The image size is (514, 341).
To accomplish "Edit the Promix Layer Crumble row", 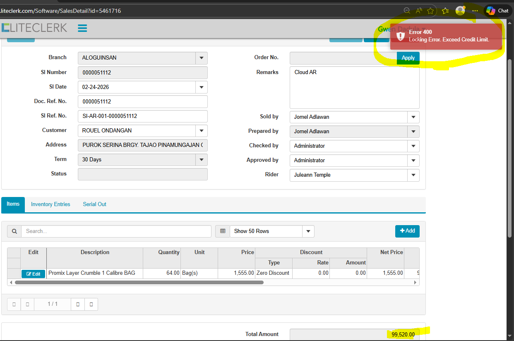I will tap(33, 274).
